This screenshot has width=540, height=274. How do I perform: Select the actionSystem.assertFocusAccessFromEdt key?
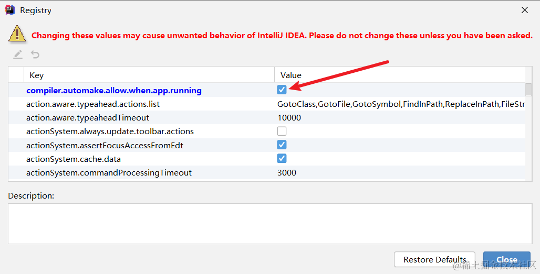click(105, 145)
